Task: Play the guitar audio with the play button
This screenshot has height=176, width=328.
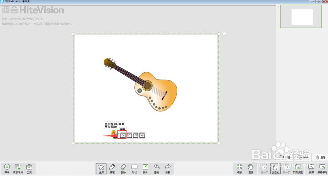Action: click(x=123, y=135)
